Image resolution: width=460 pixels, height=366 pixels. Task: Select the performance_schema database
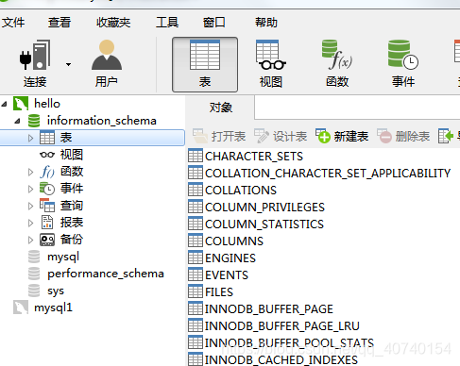point(106,274)
